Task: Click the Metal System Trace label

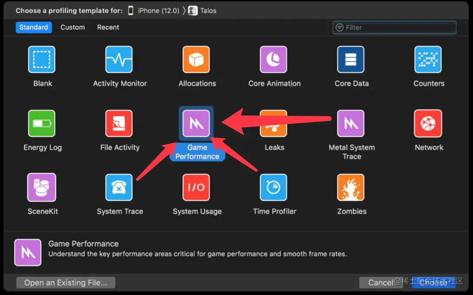Action: (x=352, y=152)
